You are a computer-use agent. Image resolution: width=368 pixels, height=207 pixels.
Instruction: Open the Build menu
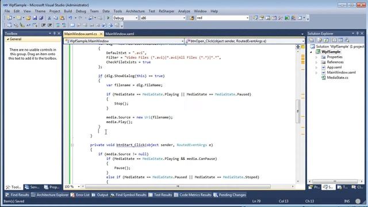click(68, 11)
